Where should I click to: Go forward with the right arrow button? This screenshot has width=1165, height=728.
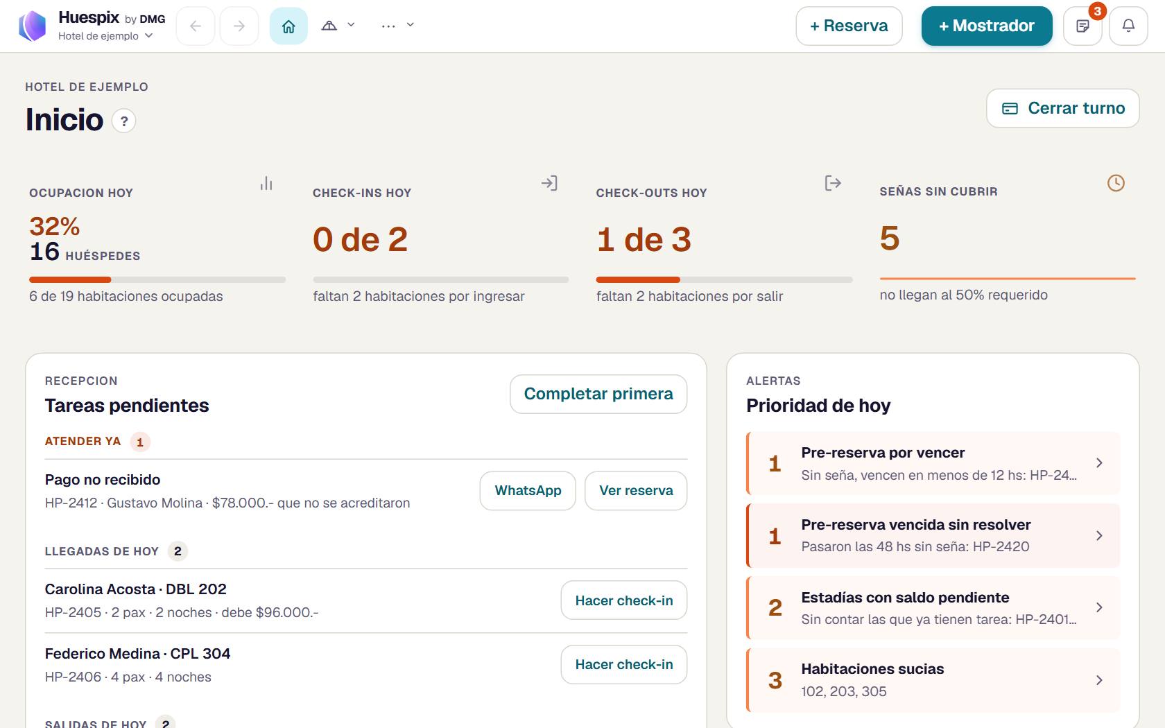coord(239,26)
